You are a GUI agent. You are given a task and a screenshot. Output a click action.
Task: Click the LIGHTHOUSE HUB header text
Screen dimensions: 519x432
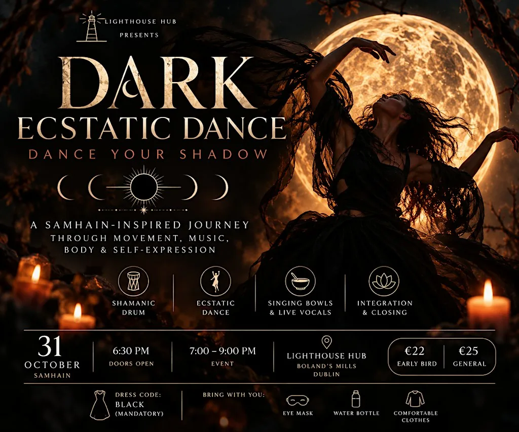(x=141, y=22)
